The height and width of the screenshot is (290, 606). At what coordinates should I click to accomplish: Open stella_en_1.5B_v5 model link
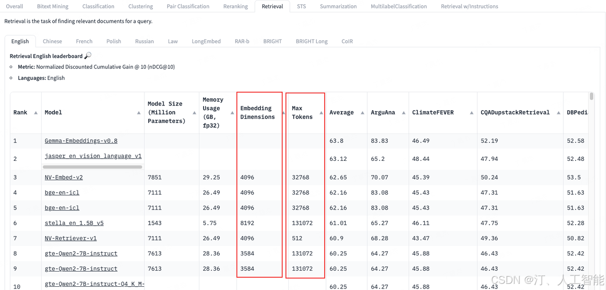click(x=74, y=223)
